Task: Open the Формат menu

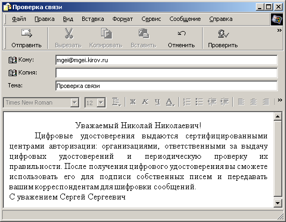Action: coord(123,19)
